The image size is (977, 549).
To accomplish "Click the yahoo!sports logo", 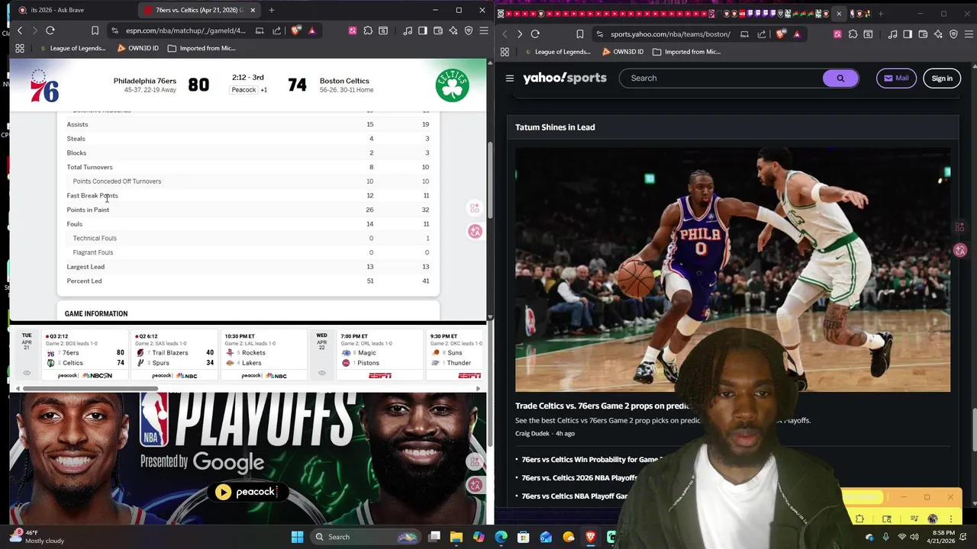I will (x=565, y=78).
